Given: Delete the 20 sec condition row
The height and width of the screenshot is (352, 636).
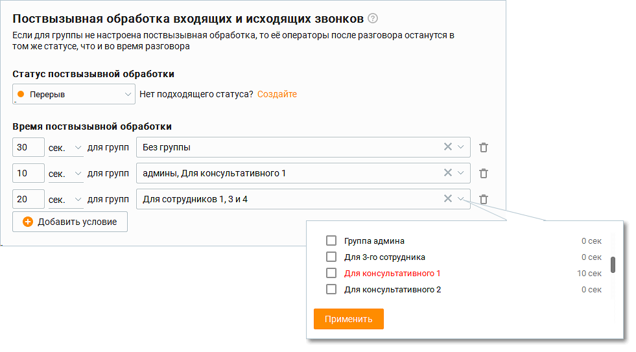Looking at the screenshot, I should click(484, 199).
